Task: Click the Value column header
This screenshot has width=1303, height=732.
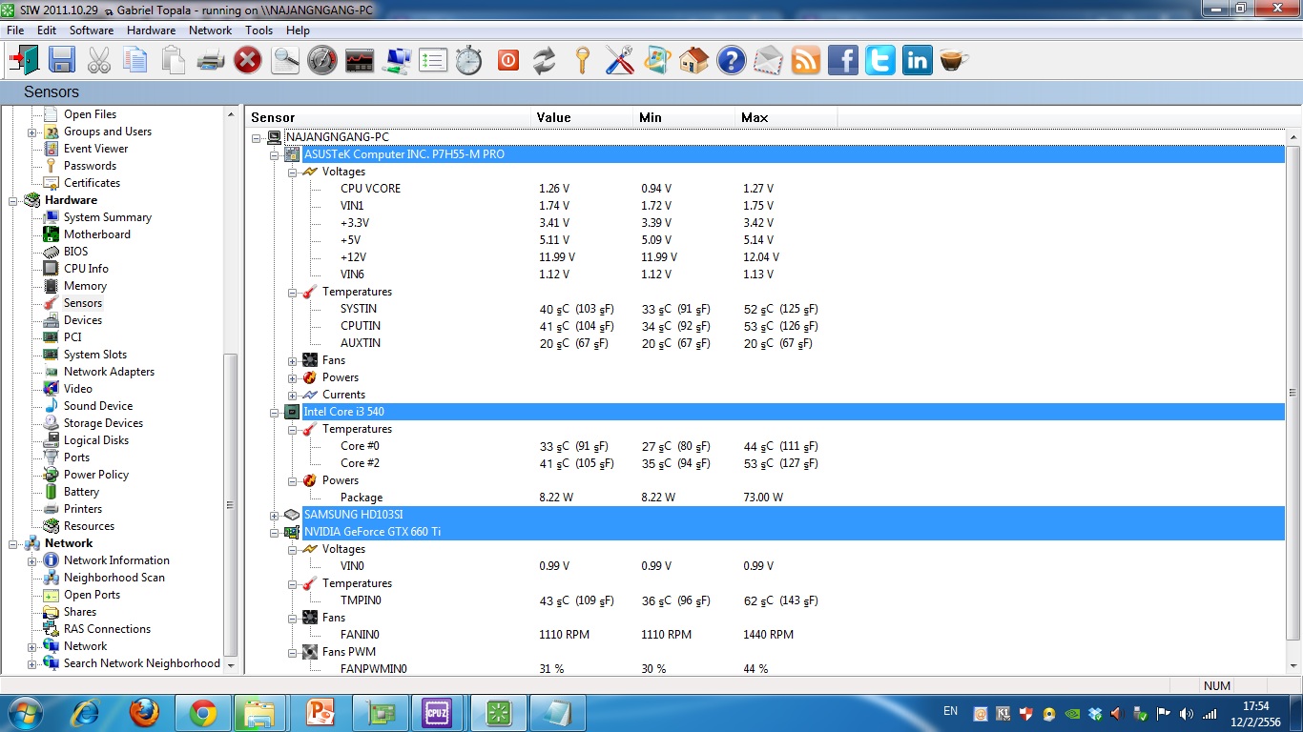Action: [583, 117]
